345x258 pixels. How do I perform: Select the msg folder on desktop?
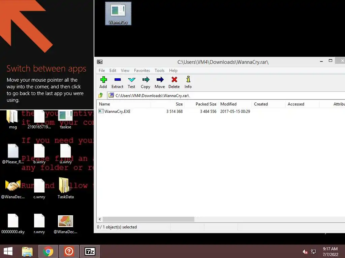pyautogui.click(x=13, y=120)
